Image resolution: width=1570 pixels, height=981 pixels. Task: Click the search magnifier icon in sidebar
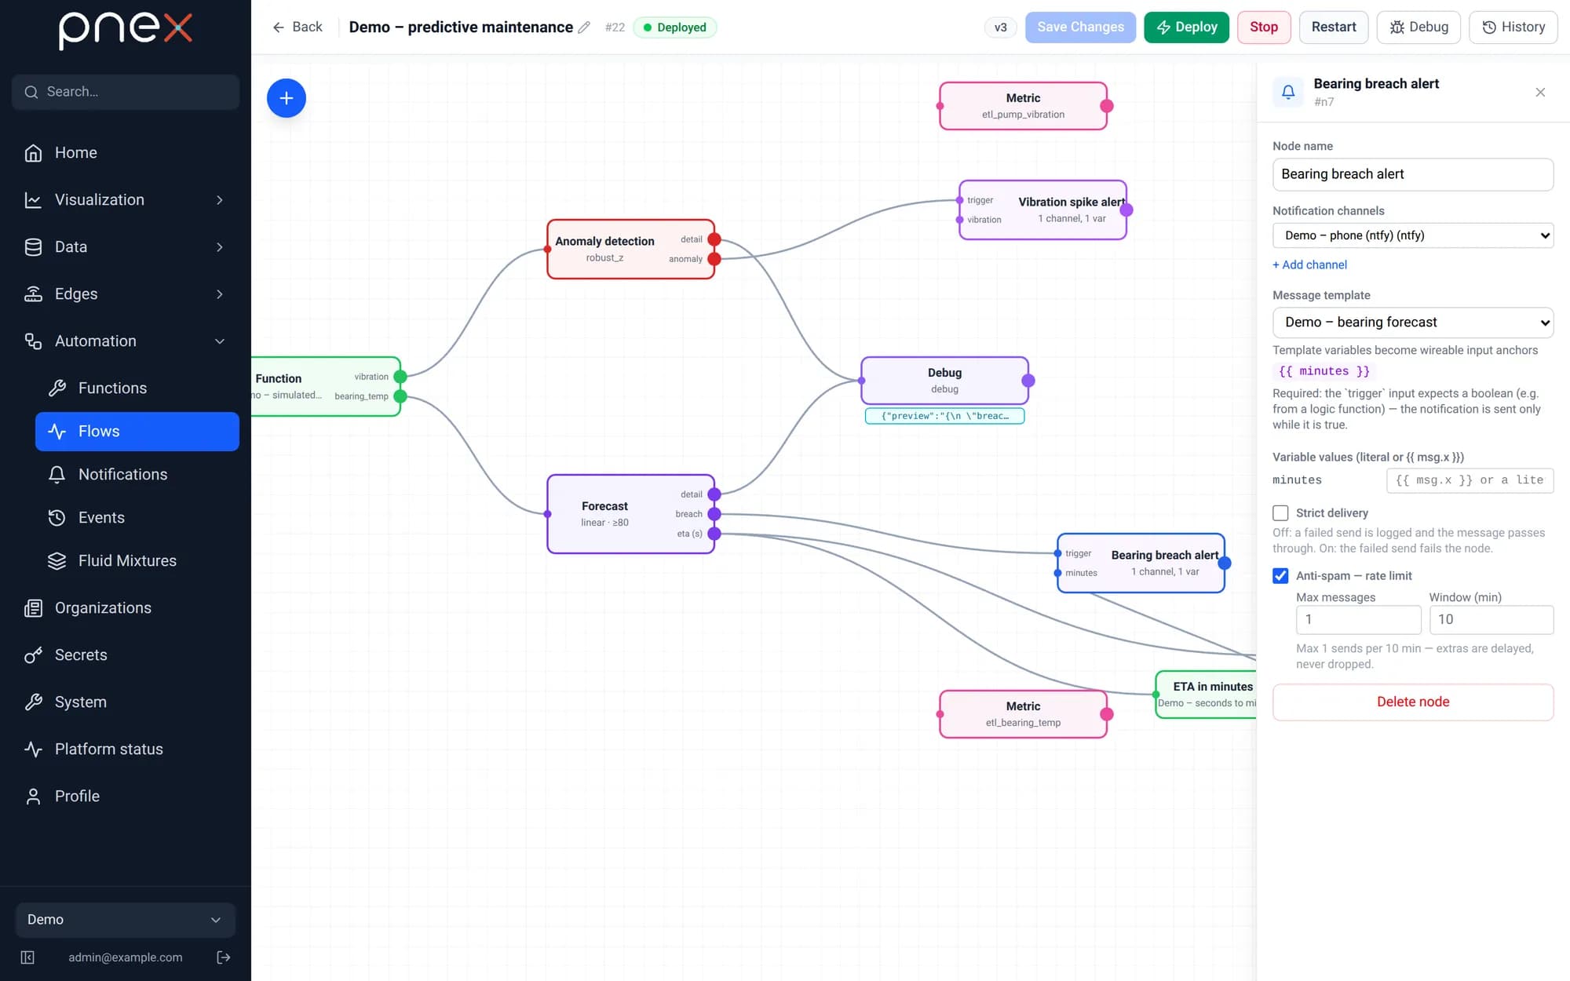[x=31, y=92]
